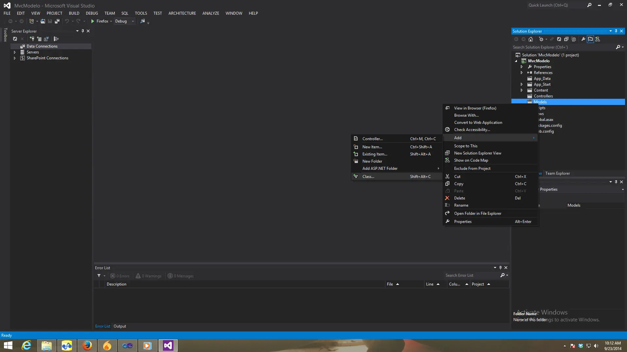
Task: Open the ARCHITECTURE menu
Action: click(182, 13)
